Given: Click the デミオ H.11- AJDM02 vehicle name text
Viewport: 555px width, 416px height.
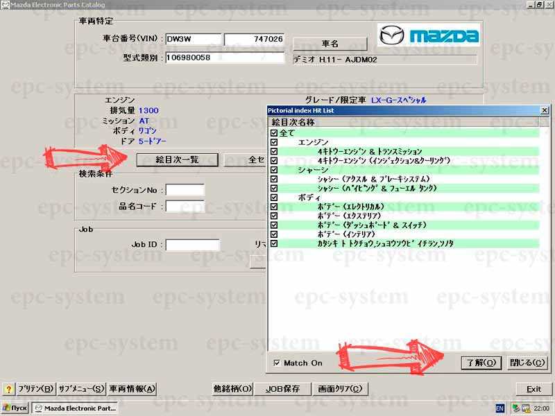Looking at the screenshot, I should pos(335,60).
